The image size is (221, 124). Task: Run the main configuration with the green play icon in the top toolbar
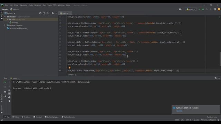199,9
